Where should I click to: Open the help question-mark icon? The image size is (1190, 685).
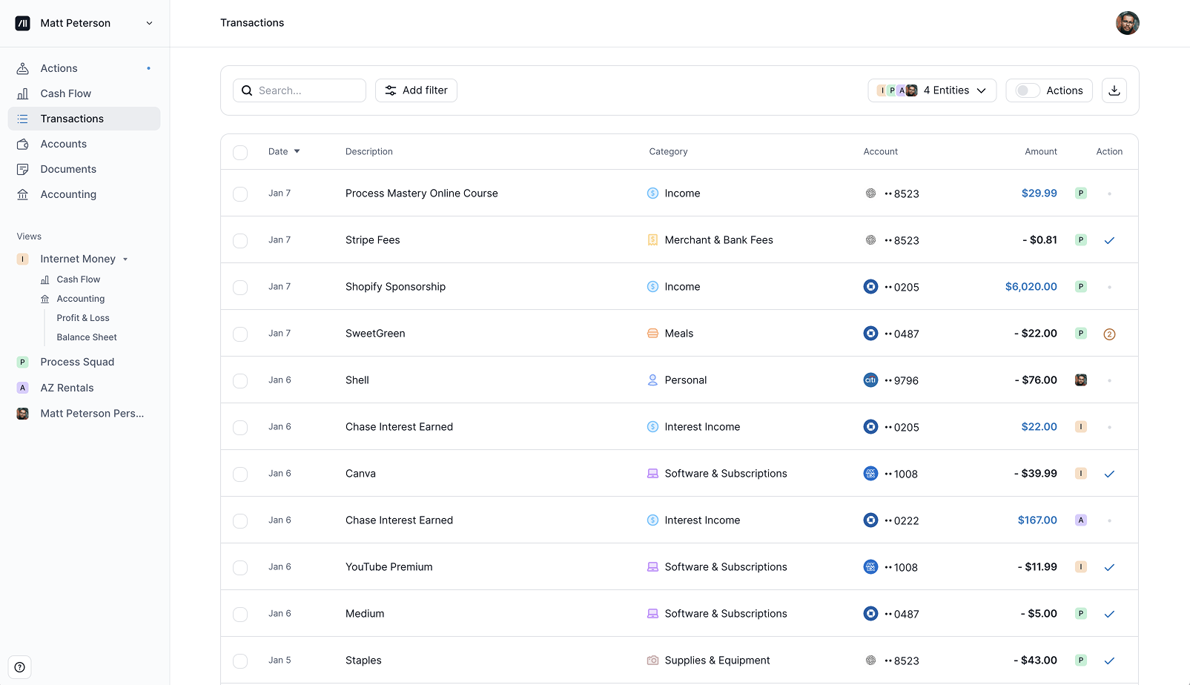click(x=19, y=666)
